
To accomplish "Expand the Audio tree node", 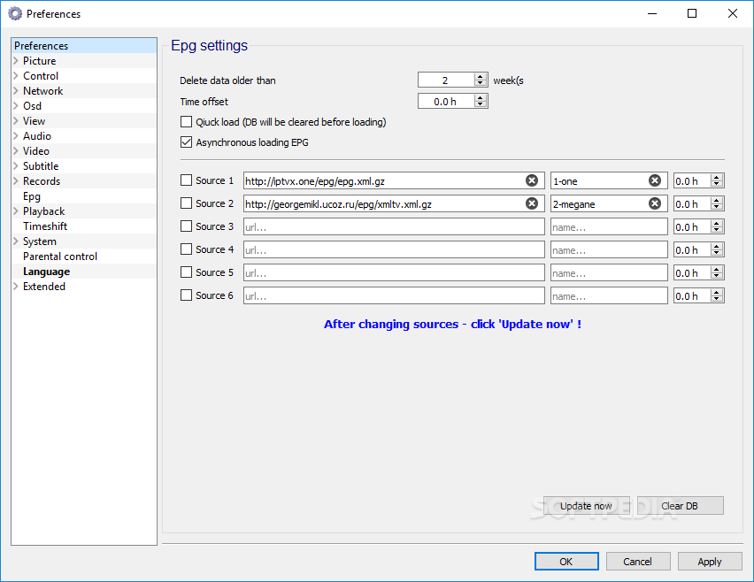I will 16,136.
